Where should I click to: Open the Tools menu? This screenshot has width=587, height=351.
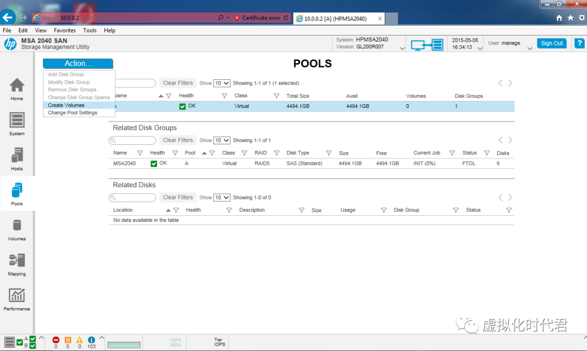90,30
